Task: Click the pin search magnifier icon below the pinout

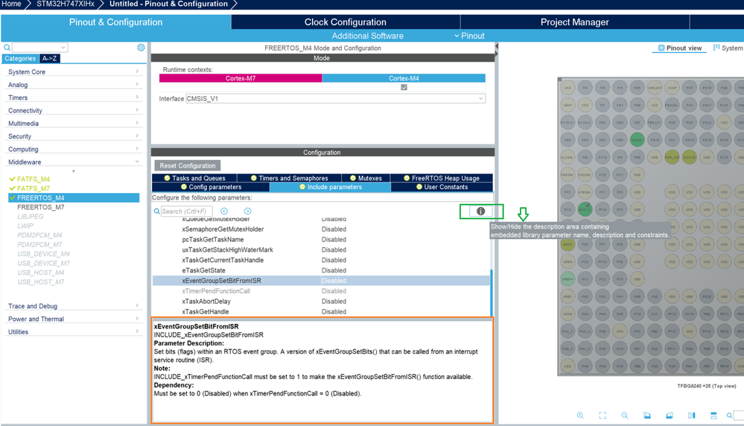Action: (729, 416)
